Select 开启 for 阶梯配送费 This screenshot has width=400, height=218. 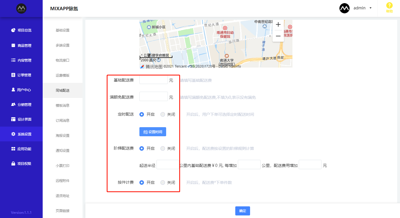tap(142, 148)
